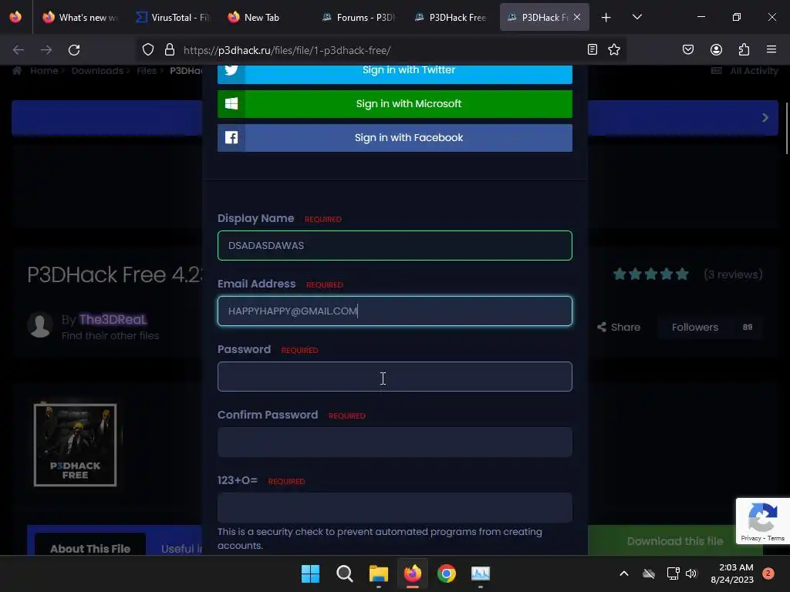Click the Firefox View icon
Image resolution: width=790 pixels, height=592 pixels.
(x=15, y=17)
